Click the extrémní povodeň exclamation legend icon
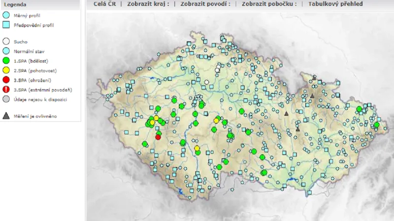 pos(6,90)
